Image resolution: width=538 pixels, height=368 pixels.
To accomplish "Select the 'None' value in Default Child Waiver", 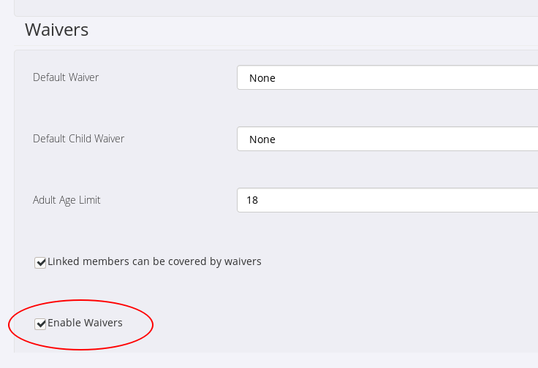I will tap(262, 139).
